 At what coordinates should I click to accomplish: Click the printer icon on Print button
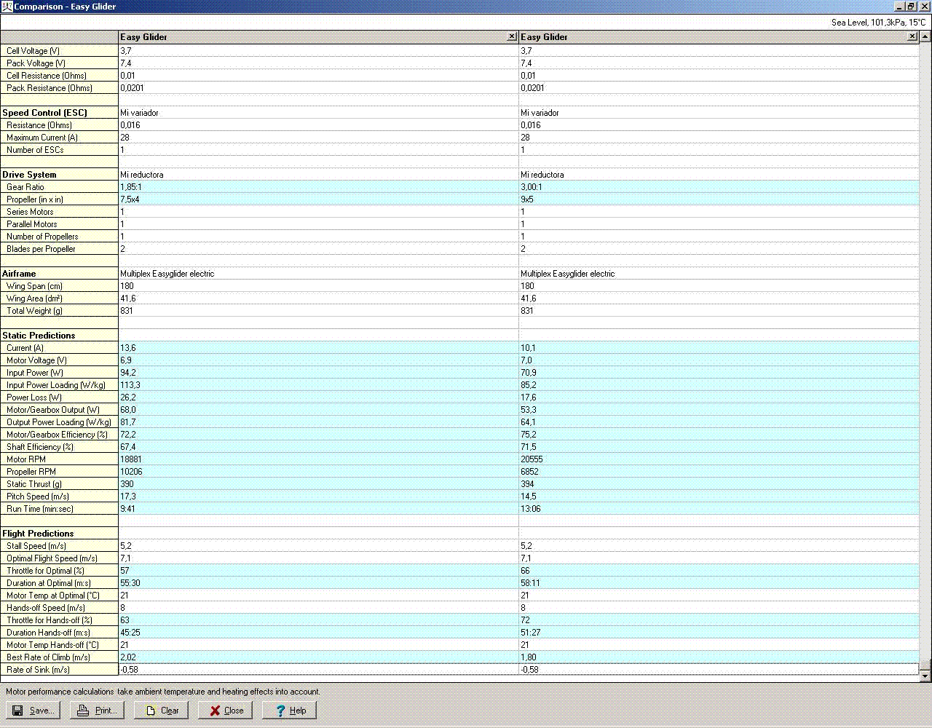pyautogui.click(x=83, y=711)
